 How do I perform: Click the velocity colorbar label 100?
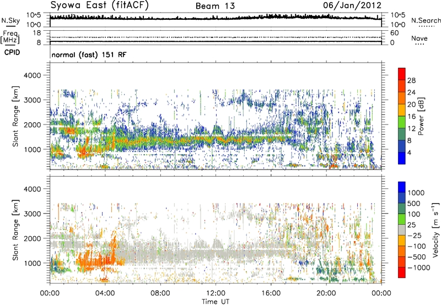414,214
